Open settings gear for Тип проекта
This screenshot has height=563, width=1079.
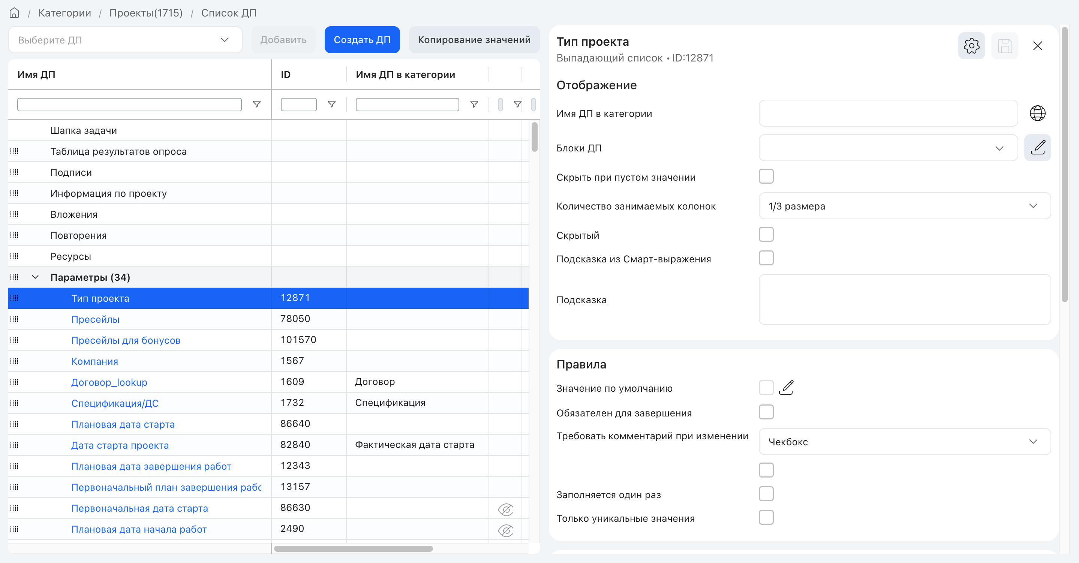click(x=971, y=46)
